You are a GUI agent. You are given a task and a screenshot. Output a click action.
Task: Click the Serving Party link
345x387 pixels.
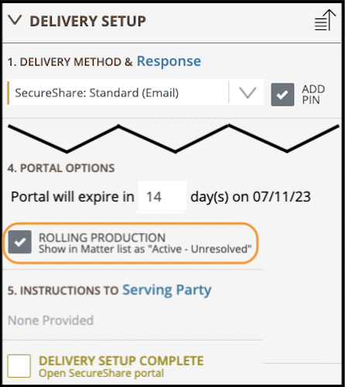tap(167, 290)
